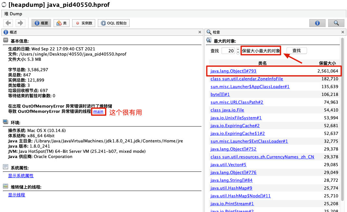Click the Java 版本: 1.8.0_241 line
The image size is (347, 212).
click(x=29, y=146)
